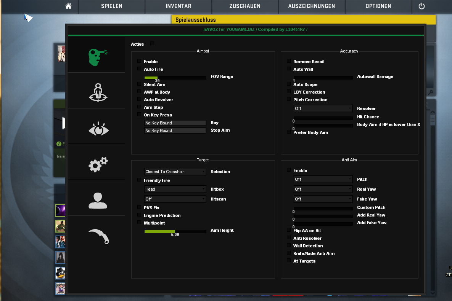Image resolution: width=452 pixels, height=301 pixels.
Task: Click the FOV Range slider
Action: point(175,78)
